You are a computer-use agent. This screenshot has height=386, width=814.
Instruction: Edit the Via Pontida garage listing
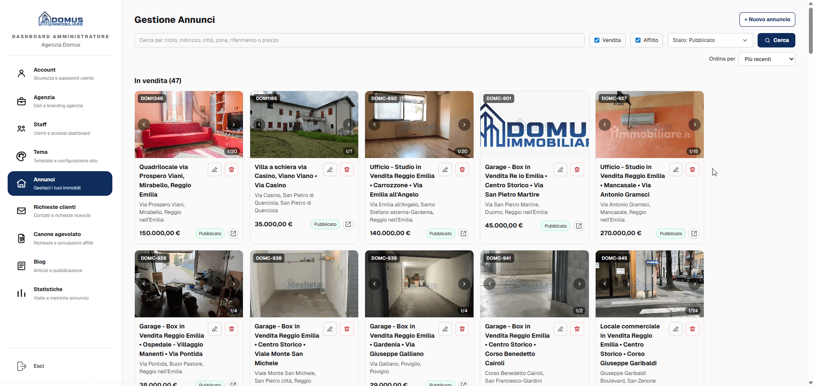215,329
